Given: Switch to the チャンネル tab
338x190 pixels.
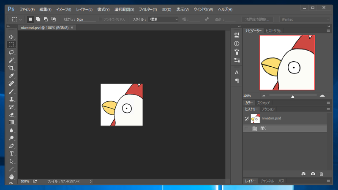Looking at the screenshot, I should (x=267, y=181).
